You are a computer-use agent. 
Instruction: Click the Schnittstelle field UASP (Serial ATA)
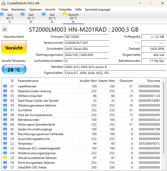click(x=86, y=49)
